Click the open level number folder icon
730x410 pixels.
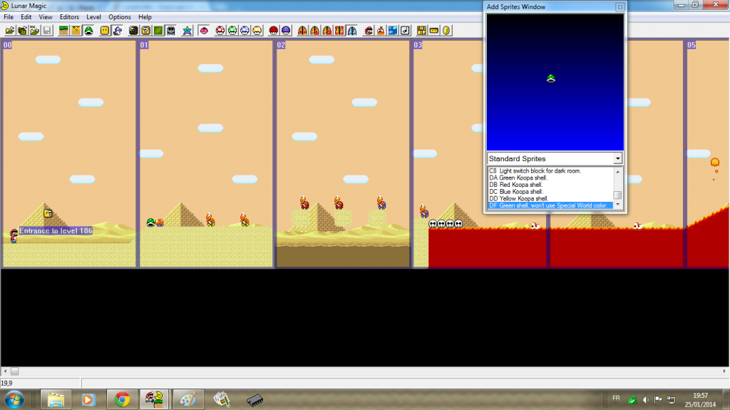coord(22,31)
